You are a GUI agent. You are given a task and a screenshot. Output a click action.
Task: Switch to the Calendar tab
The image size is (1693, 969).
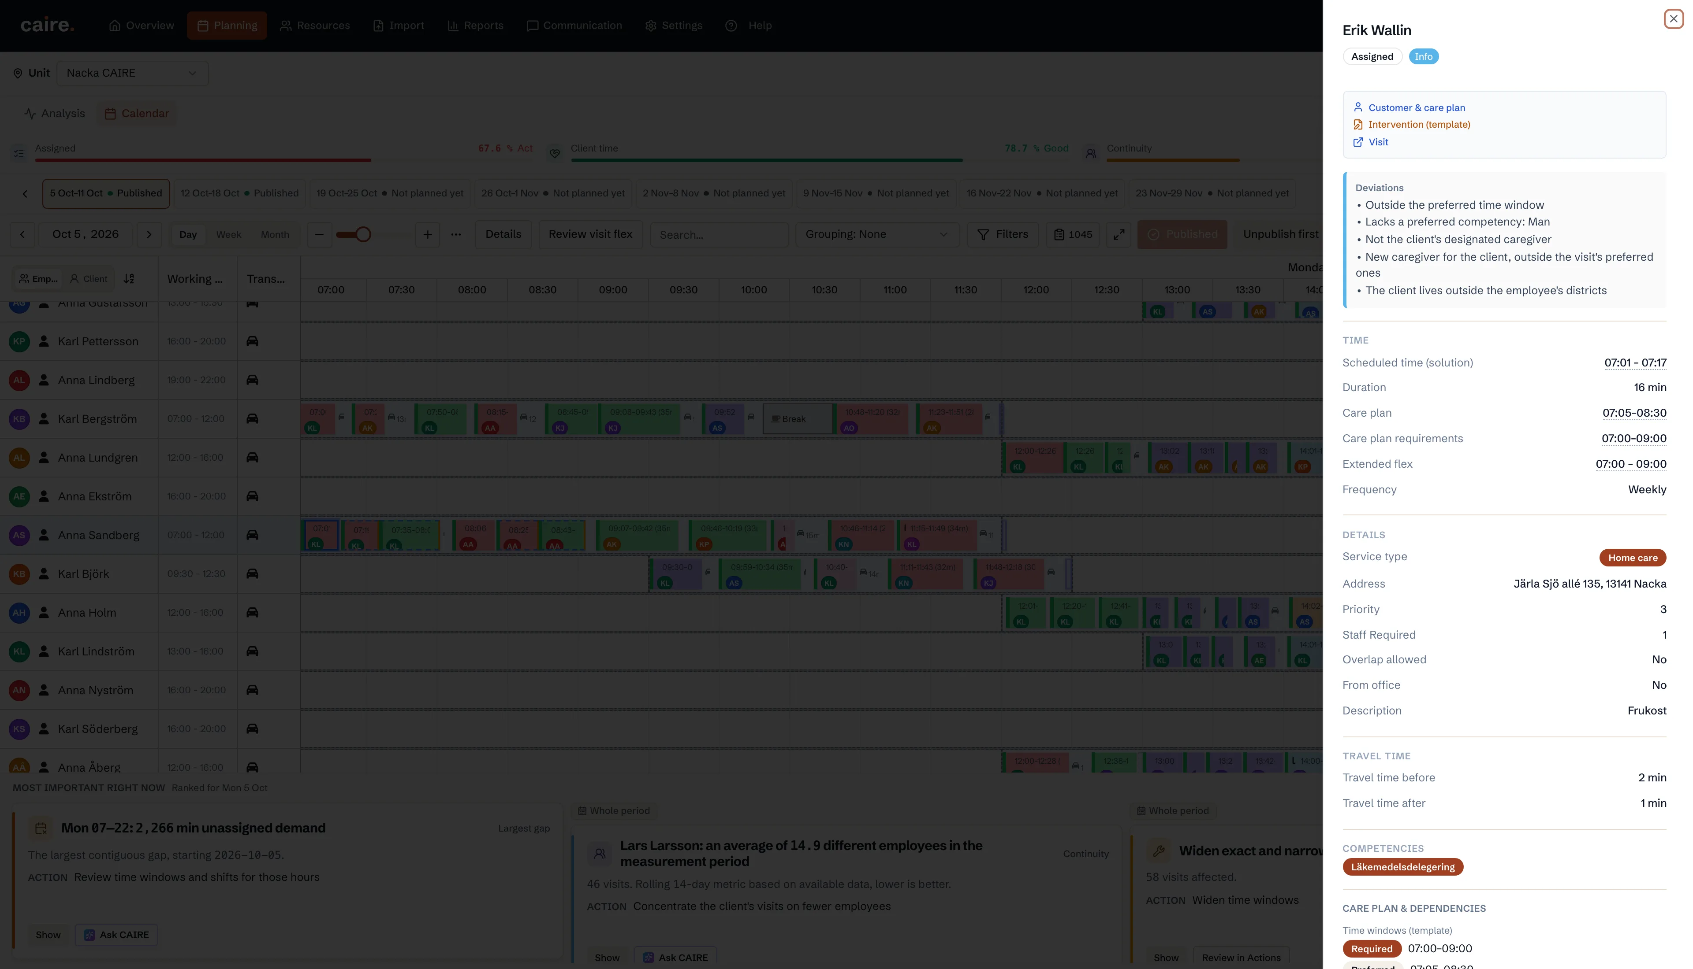137,113
